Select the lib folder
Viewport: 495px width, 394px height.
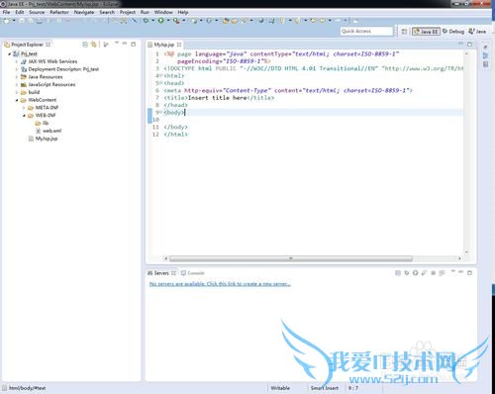pyautogui.click(x=42, y=123)
